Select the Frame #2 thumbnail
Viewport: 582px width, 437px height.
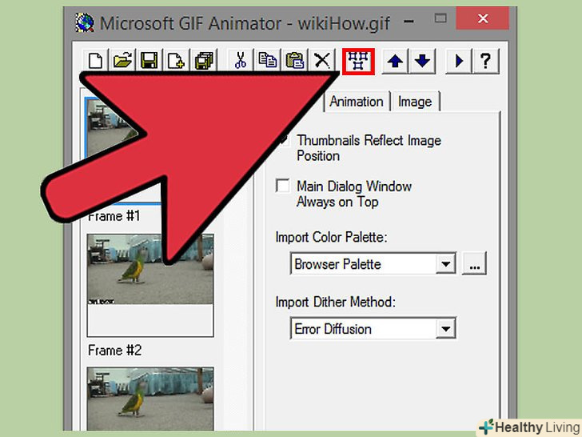tap(150, 286)
